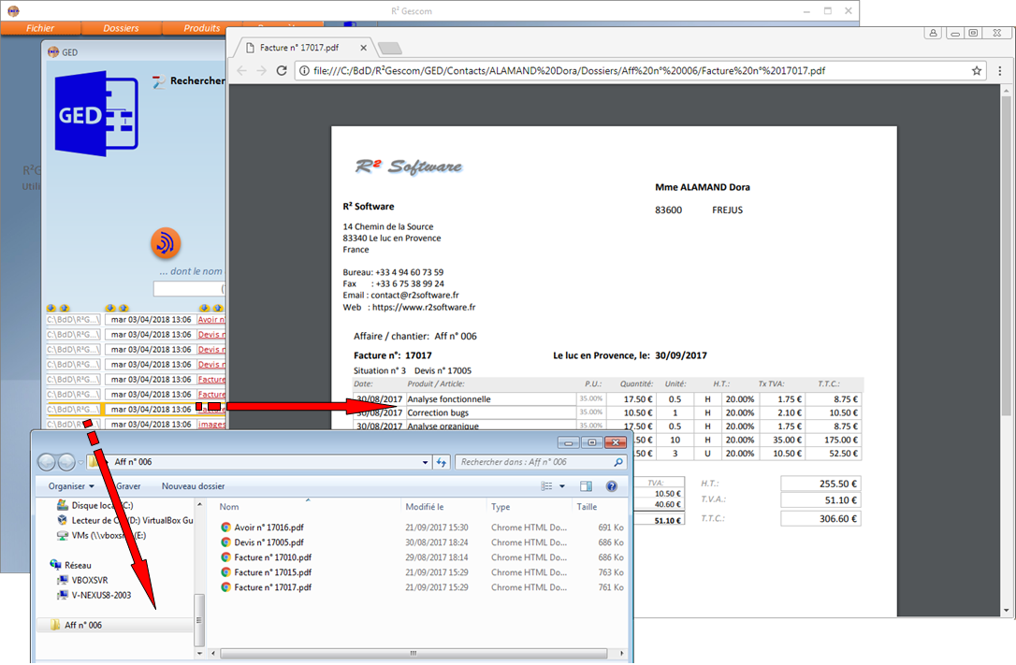Click the orange GED search launch button
This screenshot has width=1016, height=665.
166,243
